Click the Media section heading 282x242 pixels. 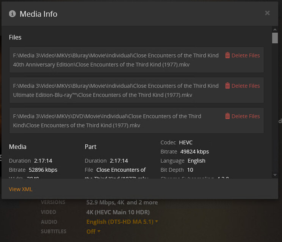tap(17, 147)
